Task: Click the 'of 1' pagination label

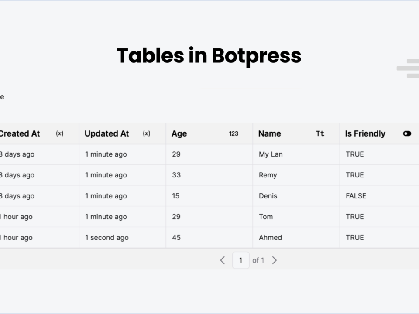Action: coord(258,260)
